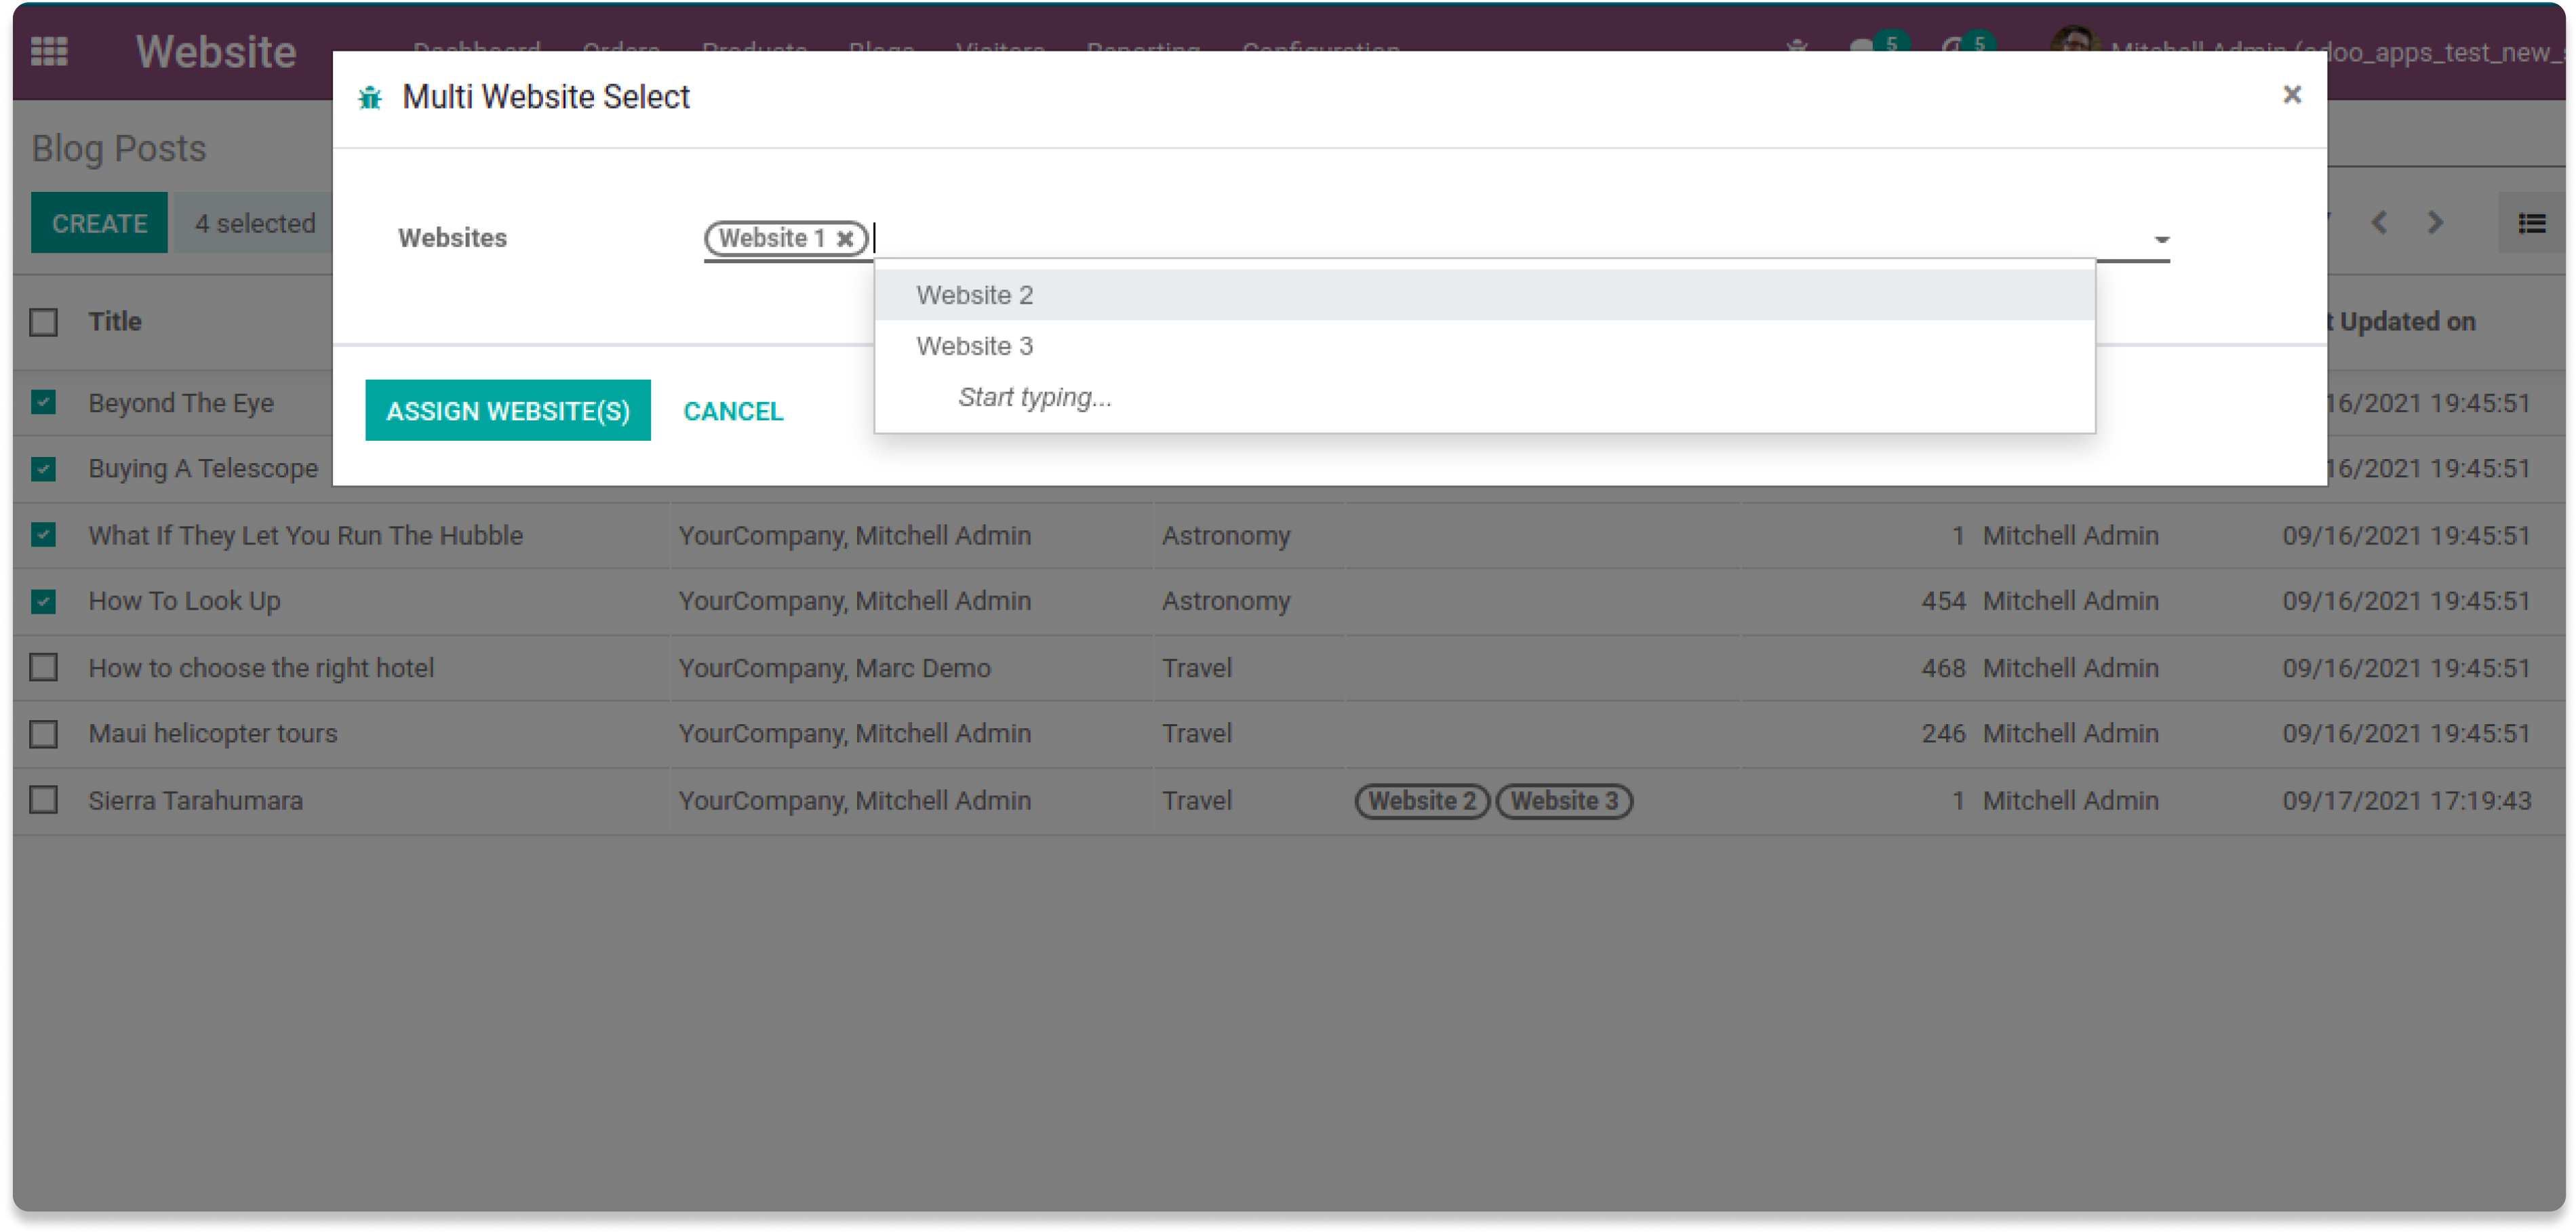Choose Website 2 from the dropdown
The height and width of the screenshot is (1232, 2576).
974,295
